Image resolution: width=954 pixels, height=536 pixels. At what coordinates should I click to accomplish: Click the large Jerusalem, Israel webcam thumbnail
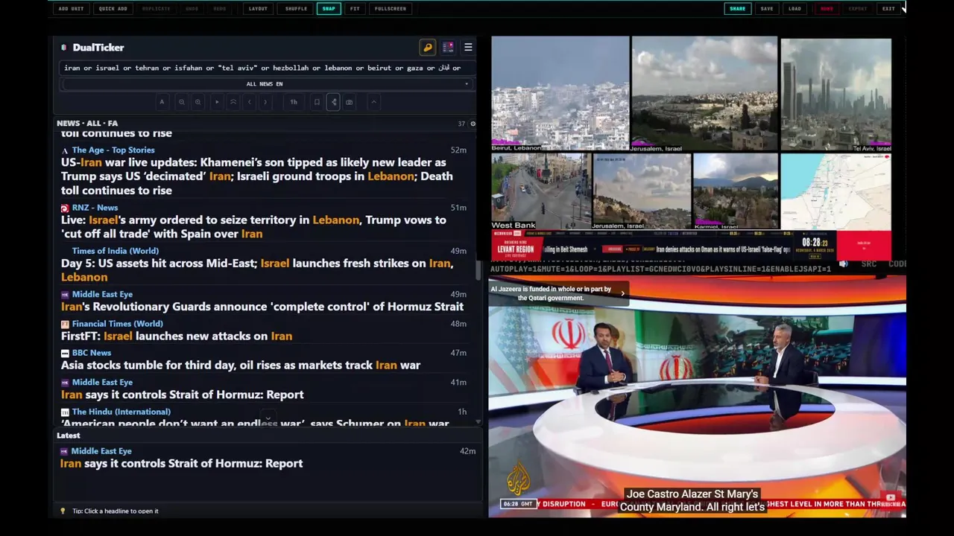coord(704,94)
